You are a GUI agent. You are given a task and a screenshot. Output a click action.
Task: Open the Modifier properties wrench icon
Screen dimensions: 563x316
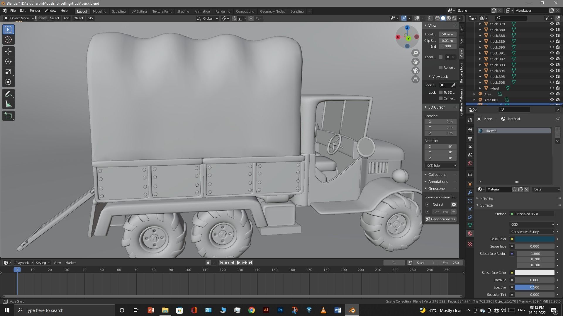470,193
